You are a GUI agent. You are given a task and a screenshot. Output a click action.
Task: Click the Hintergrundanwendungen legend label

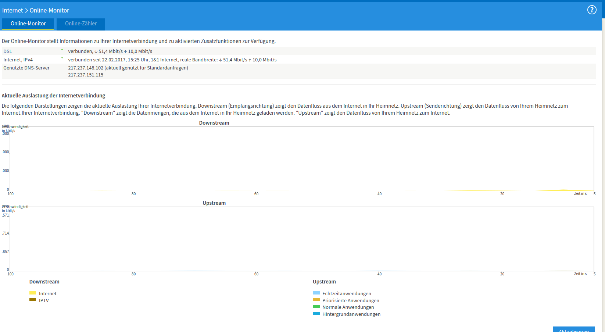pos(351,314)
